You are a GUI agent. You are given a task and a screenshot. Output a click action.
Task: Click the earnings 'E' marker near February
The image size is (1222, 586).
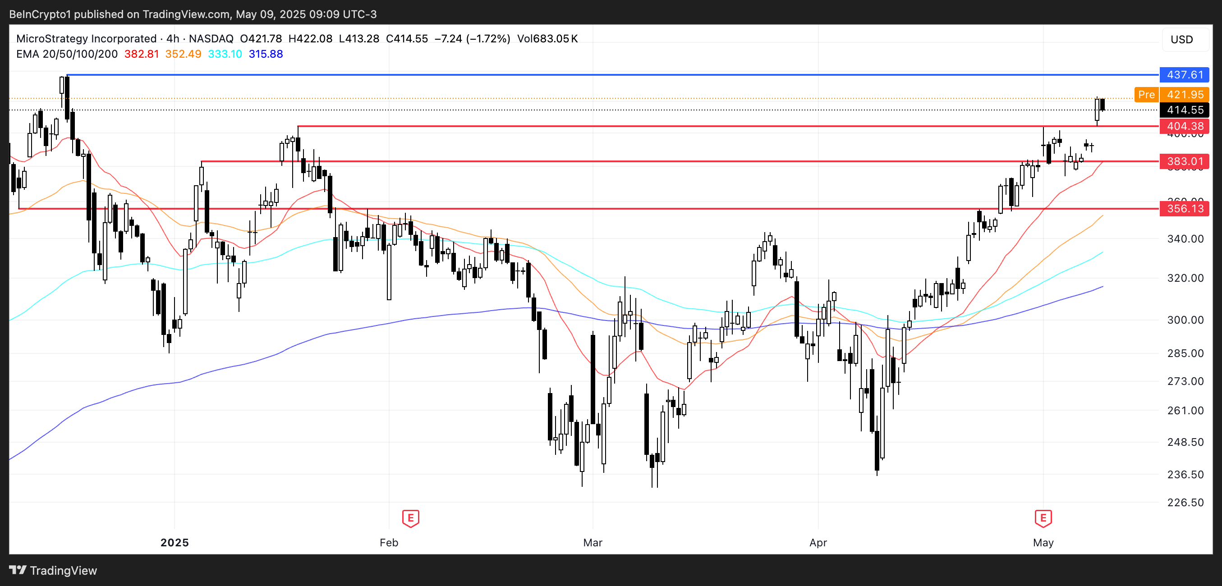tap(410, 518)
